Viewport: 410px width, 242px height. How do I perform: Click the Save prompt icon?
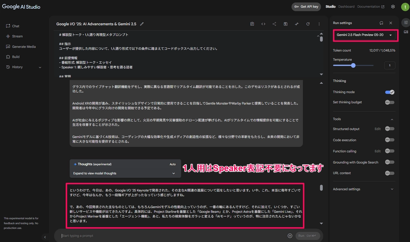(285, 24)
